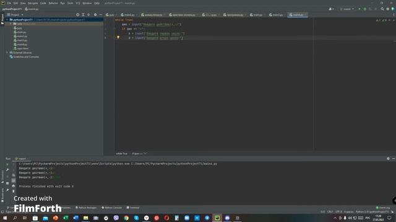This screenshot has height=222, width=396.
Task: Open the VCS menu
Action: tap(78, 3)
